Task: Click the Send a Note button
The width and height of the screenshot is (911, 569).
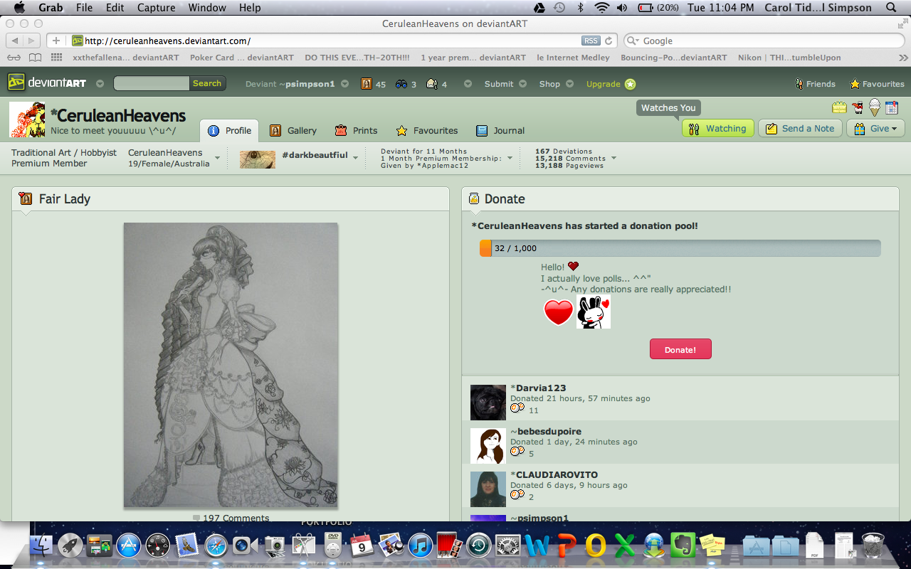Action: tap(800, 128)
